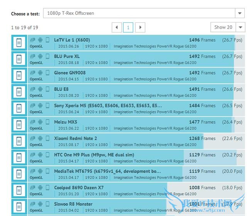Click Coolpad 8690 Dazen X7 device thumbnail icon
This screenshot has width=247, height=216.
click(19, 190)
